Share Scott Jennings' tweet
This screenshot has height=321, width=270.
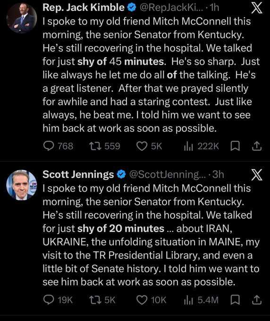[x=256, y=300]
